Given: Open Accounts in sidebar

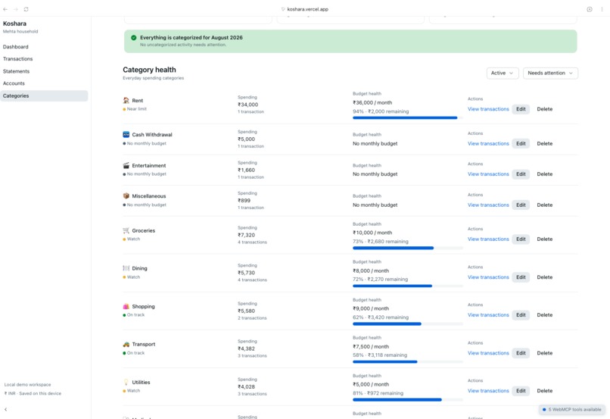Looking at the screenshot, I should tap(14, 83).
